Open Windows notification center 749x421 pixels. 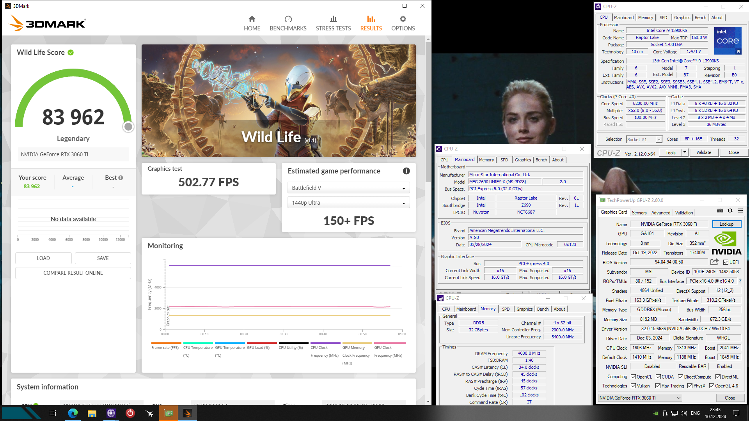click(x=736, y=413)
